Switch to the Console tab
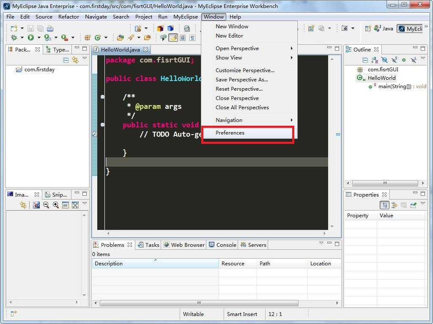Viewport: 433px width, 324px height. coord(222,245)
